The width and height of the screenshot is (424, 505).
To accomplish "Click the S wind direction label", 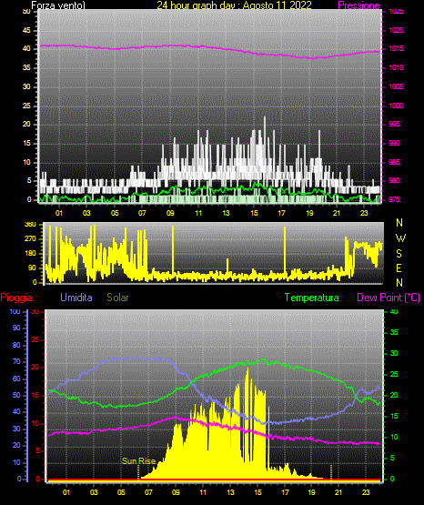I will [399, 254].
